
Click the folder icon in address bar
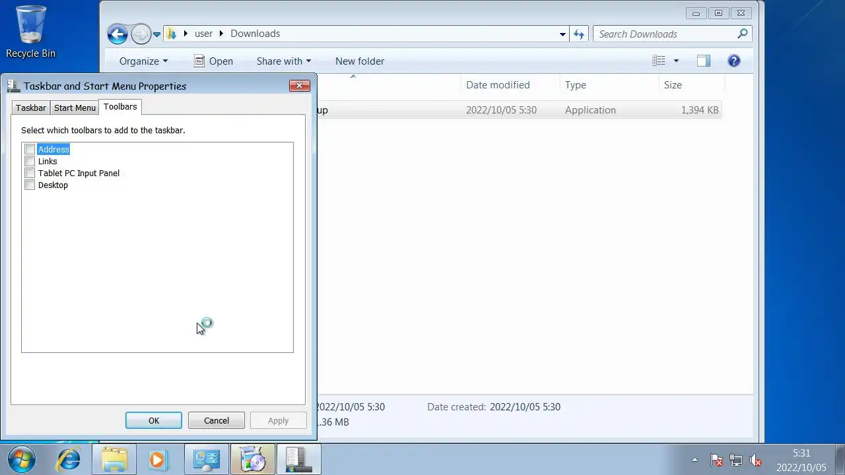pos(172,34)
